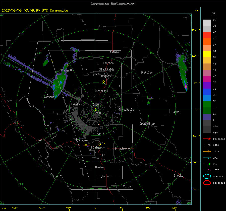The width and height of the screenshot is (226, 211).
Task: Click the Stettler city label
Action: point(146,73)
